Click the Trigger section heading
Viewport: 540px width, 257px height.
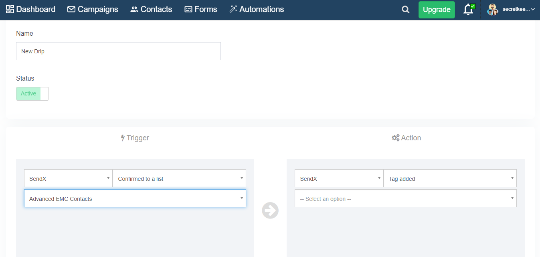tap(135, 138)
